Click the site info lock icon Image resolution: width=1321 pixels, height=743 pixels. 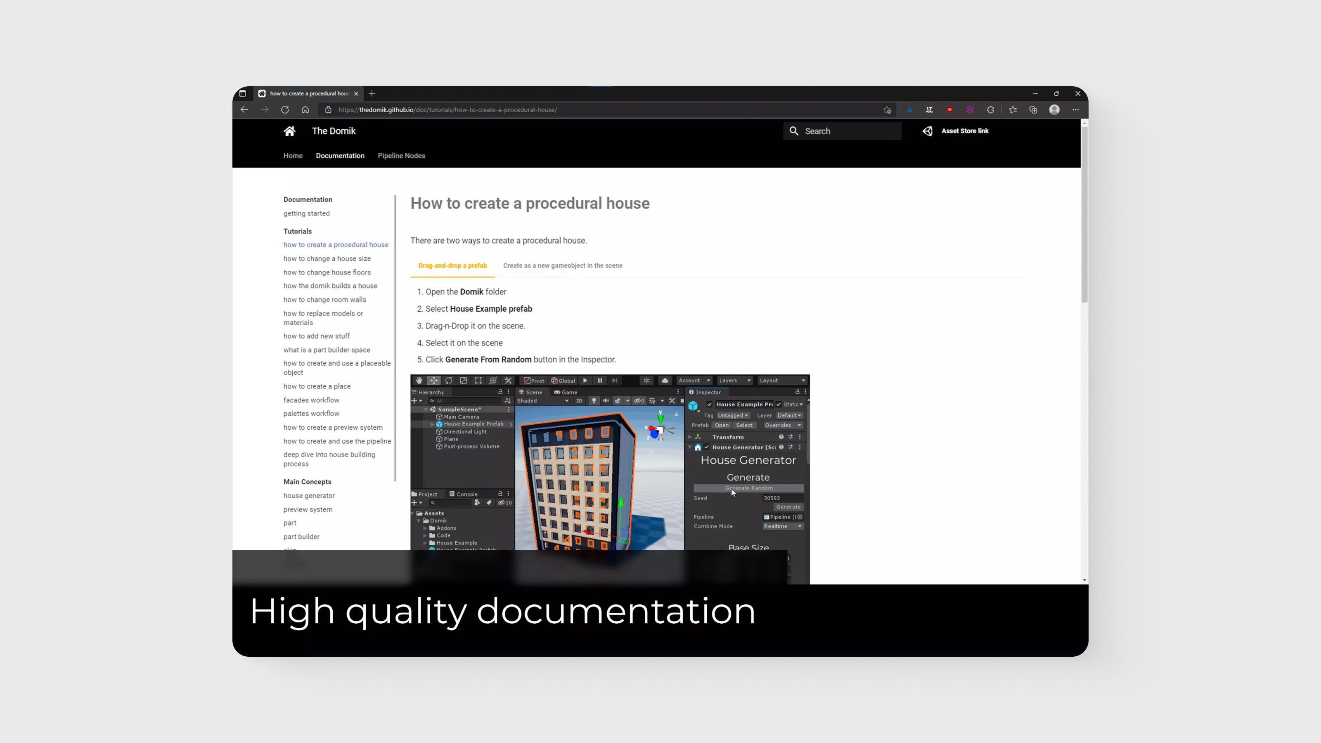point(328,110)
